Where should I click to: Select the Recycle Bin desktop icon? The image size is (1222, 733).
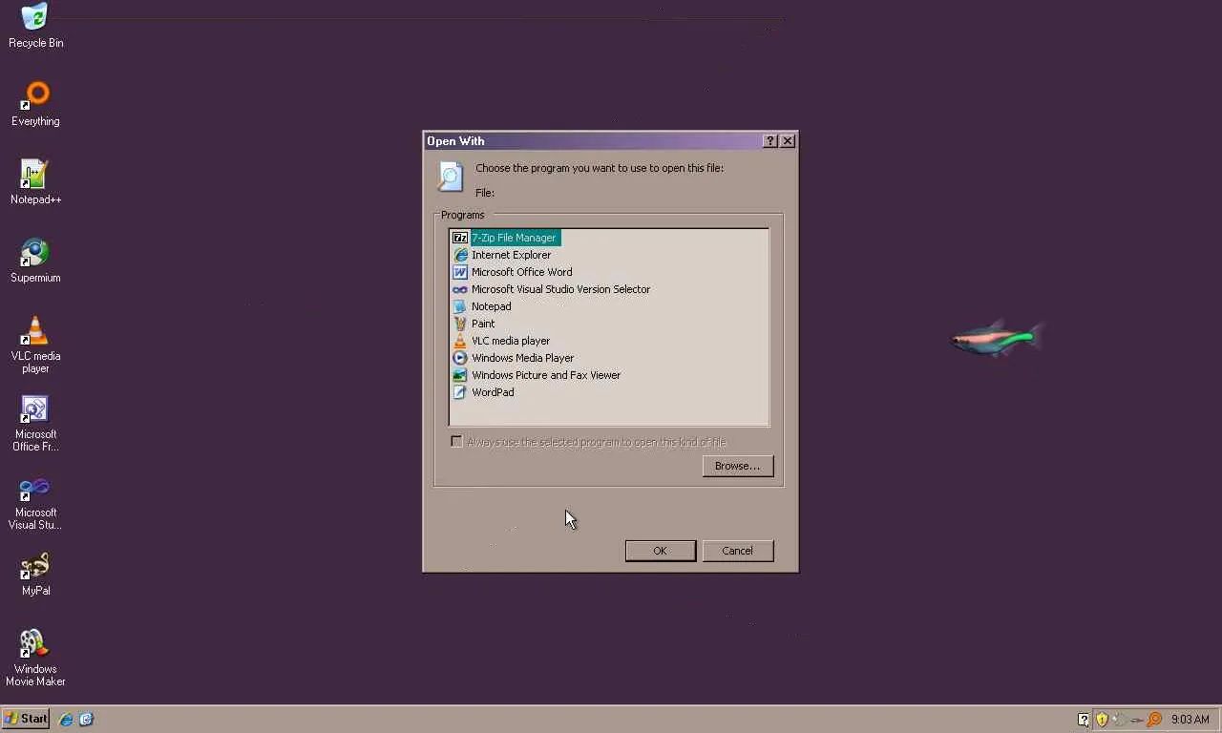(x=35, y=25)
